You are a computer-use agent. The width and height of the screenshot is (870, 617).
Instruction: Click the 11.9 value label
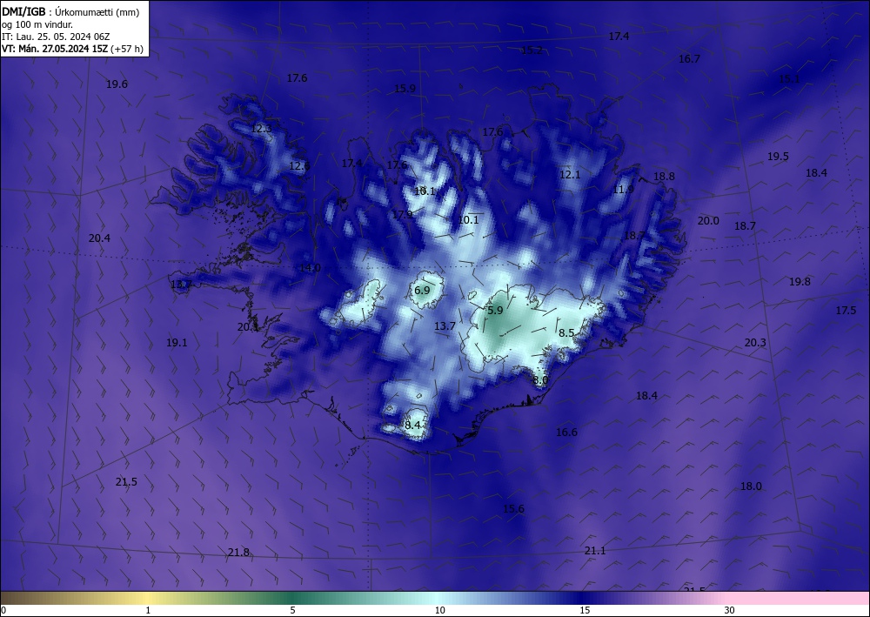point(623,189)
